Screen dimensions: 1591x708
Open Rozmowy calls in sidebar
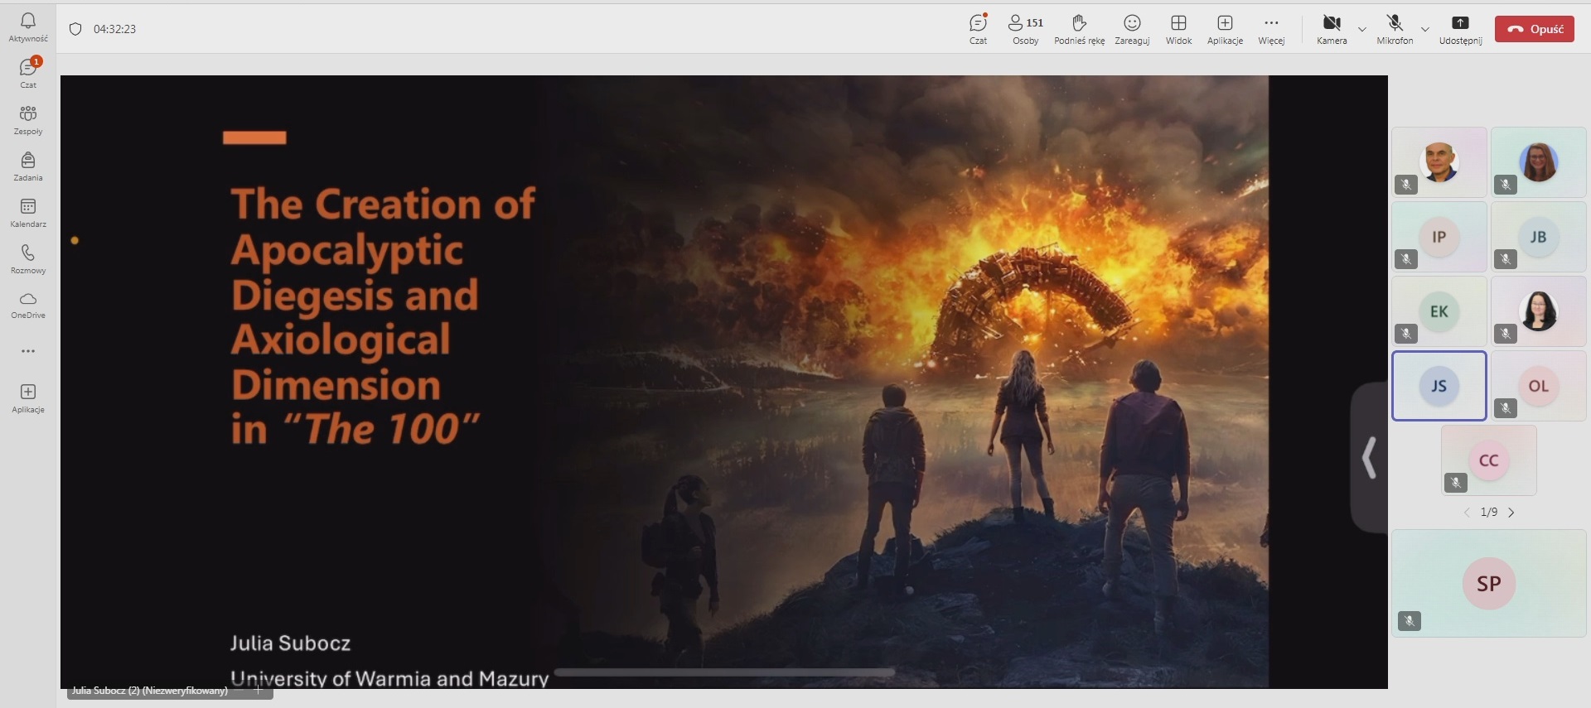pyautogui.click(x=28, y=258)
